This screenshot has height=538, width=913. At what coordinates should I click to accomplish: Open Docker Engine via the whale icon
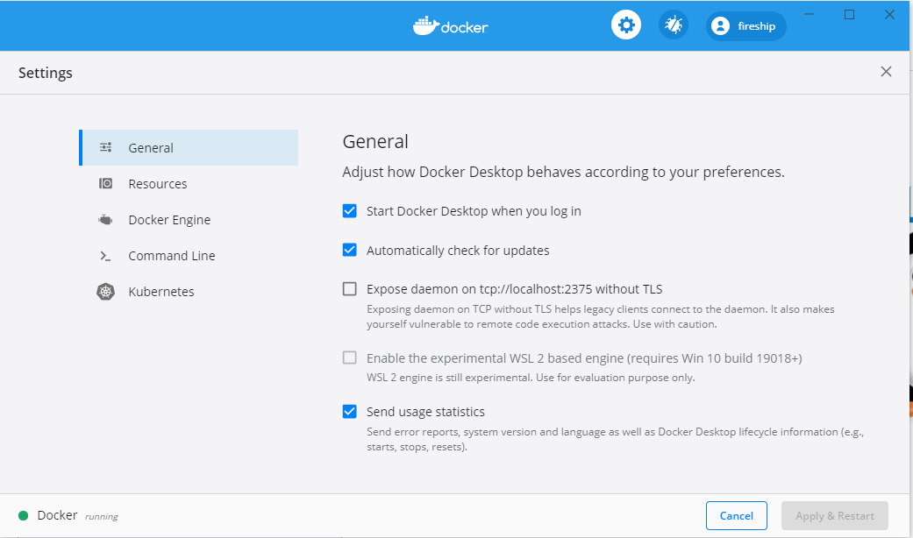[x=105, y=219]
